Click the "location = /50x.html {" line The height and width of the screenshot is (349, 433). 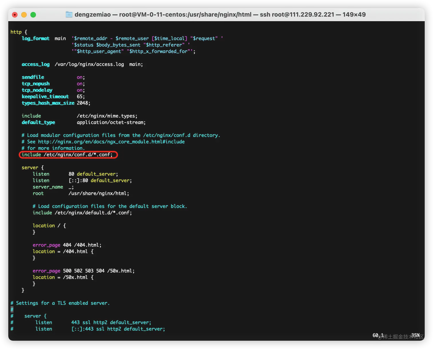(63, 277)
